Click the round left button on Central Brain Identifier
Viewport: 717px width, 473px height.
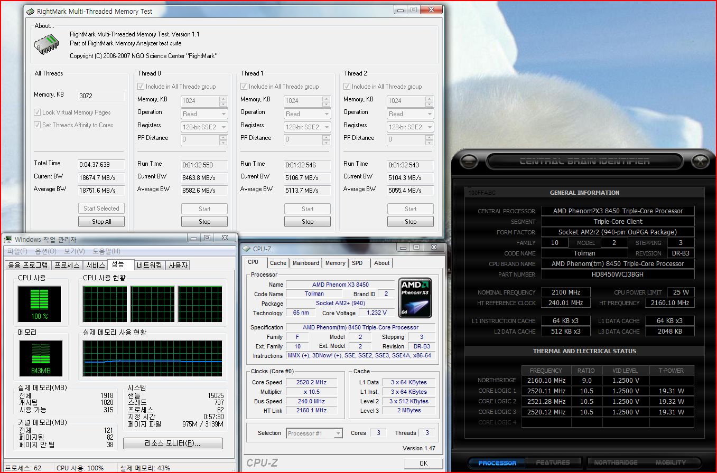(469, 162)
